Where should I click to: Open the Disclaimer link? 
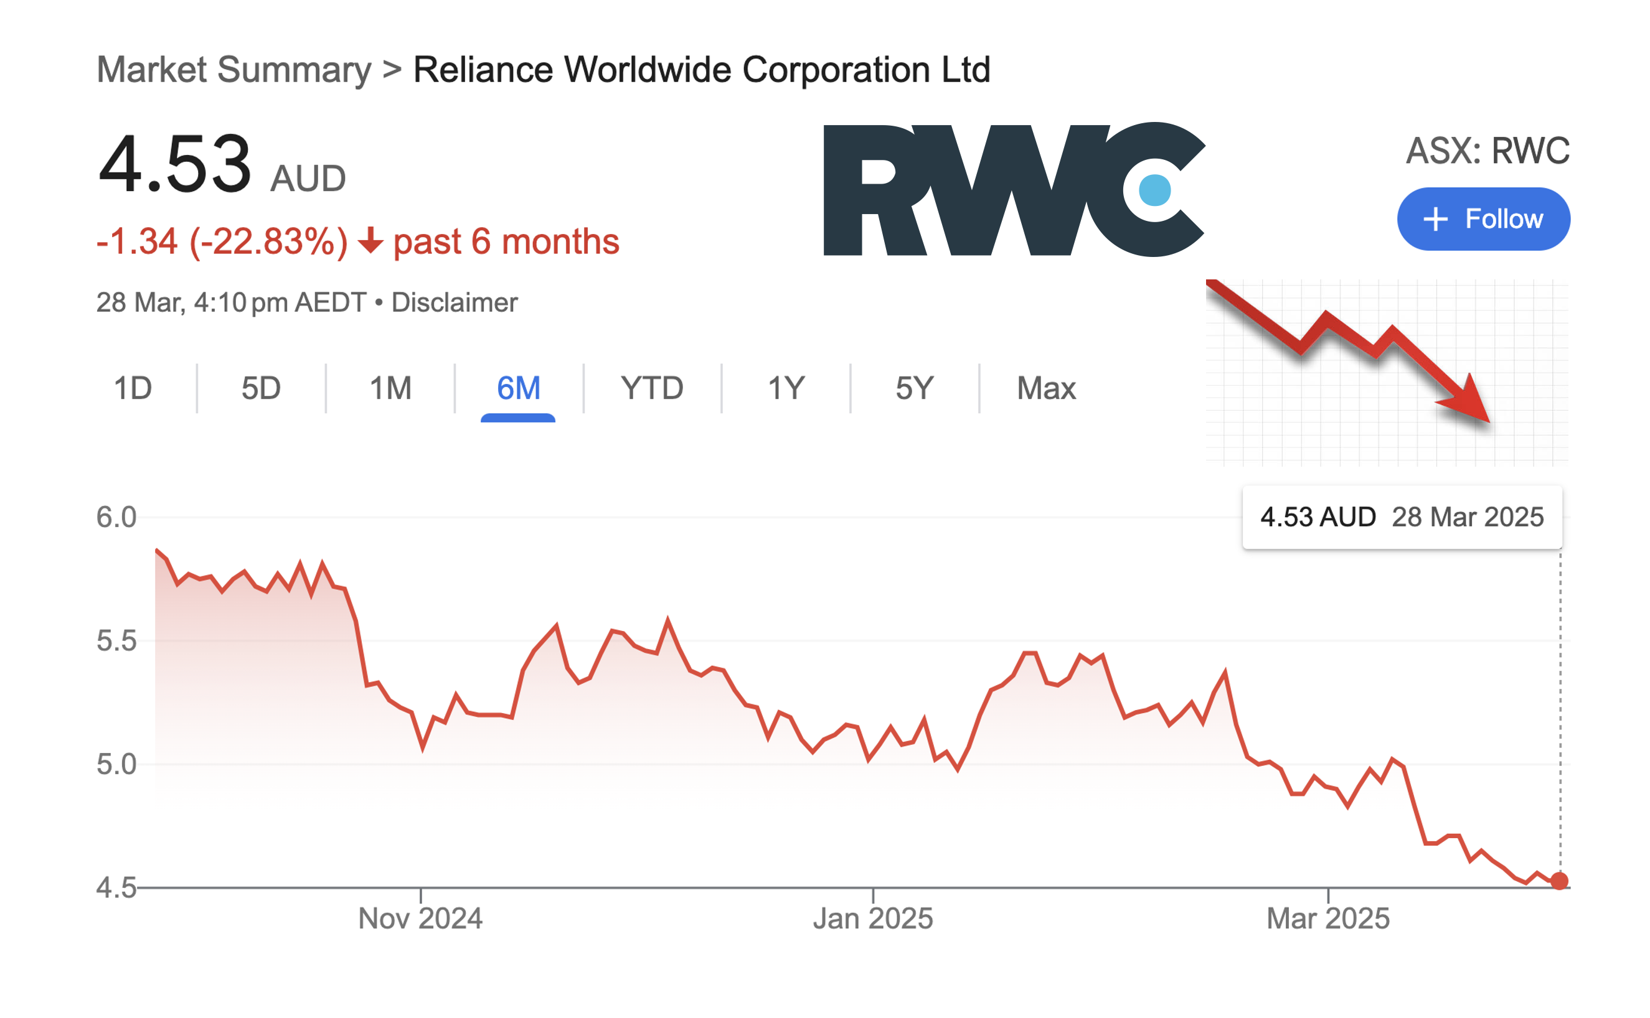click(454, 302)
